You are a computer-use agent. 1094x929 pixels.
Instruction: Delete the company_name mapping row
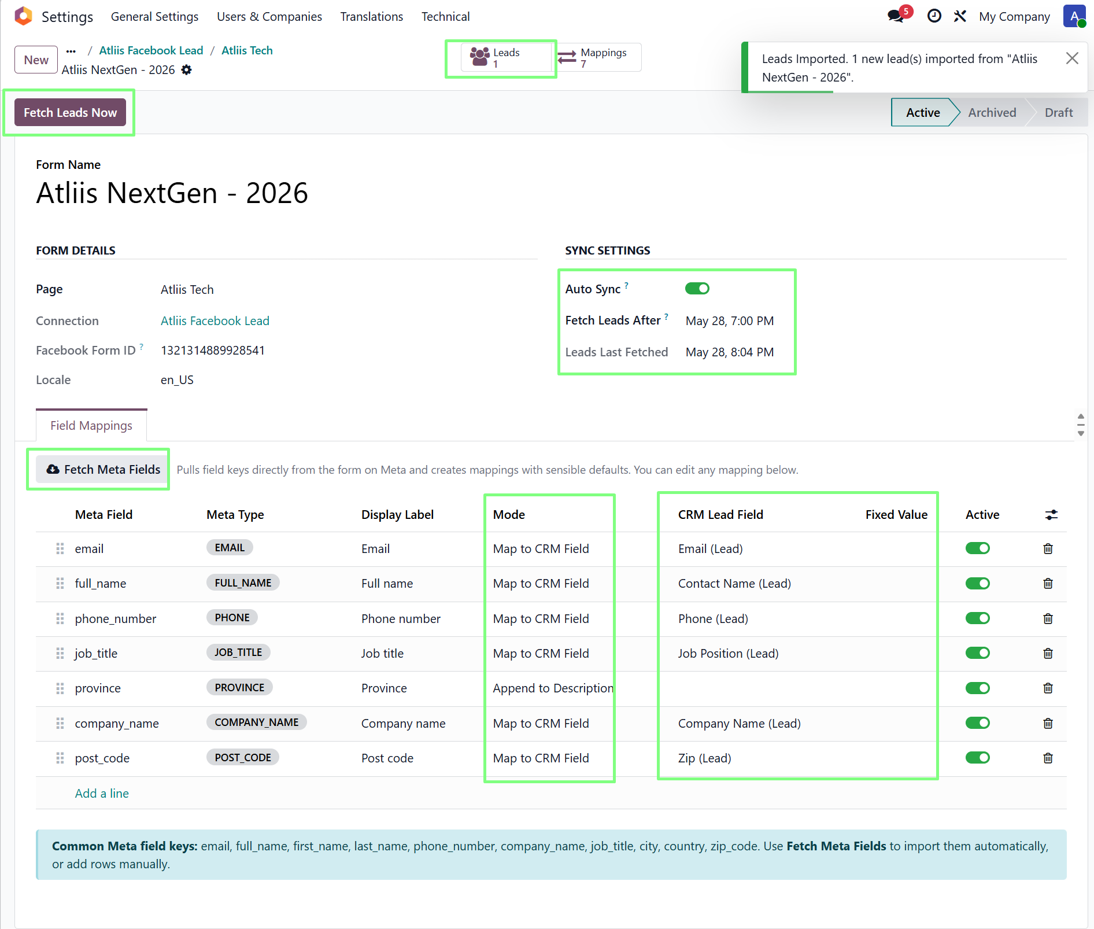point(1048,723)
